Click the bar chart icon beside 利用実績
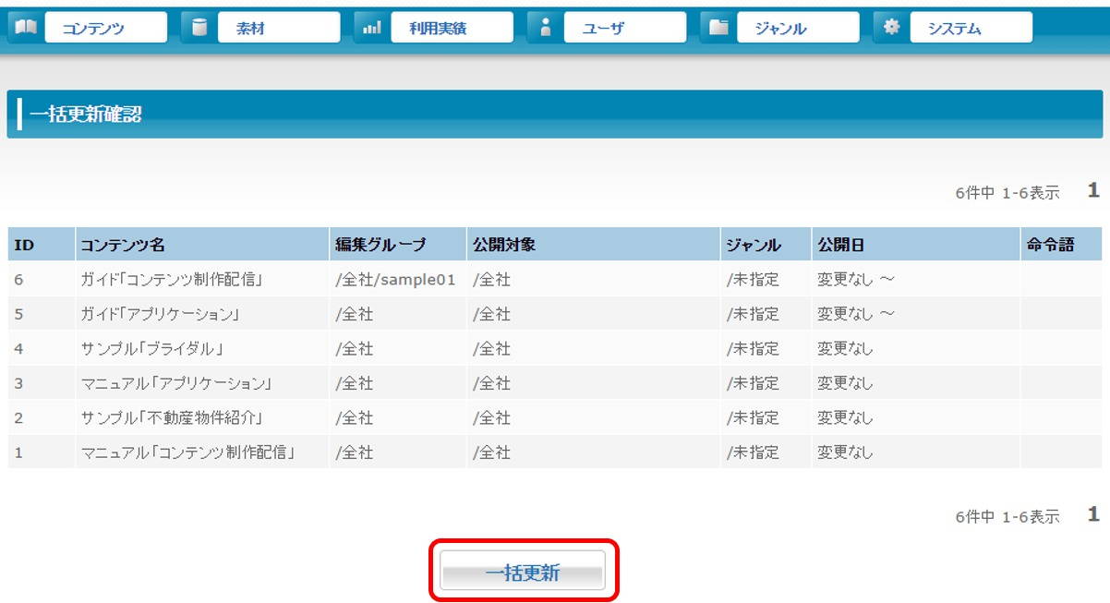Image resolution: width=1110 pixels, height=603 pixels. point(372,28)
